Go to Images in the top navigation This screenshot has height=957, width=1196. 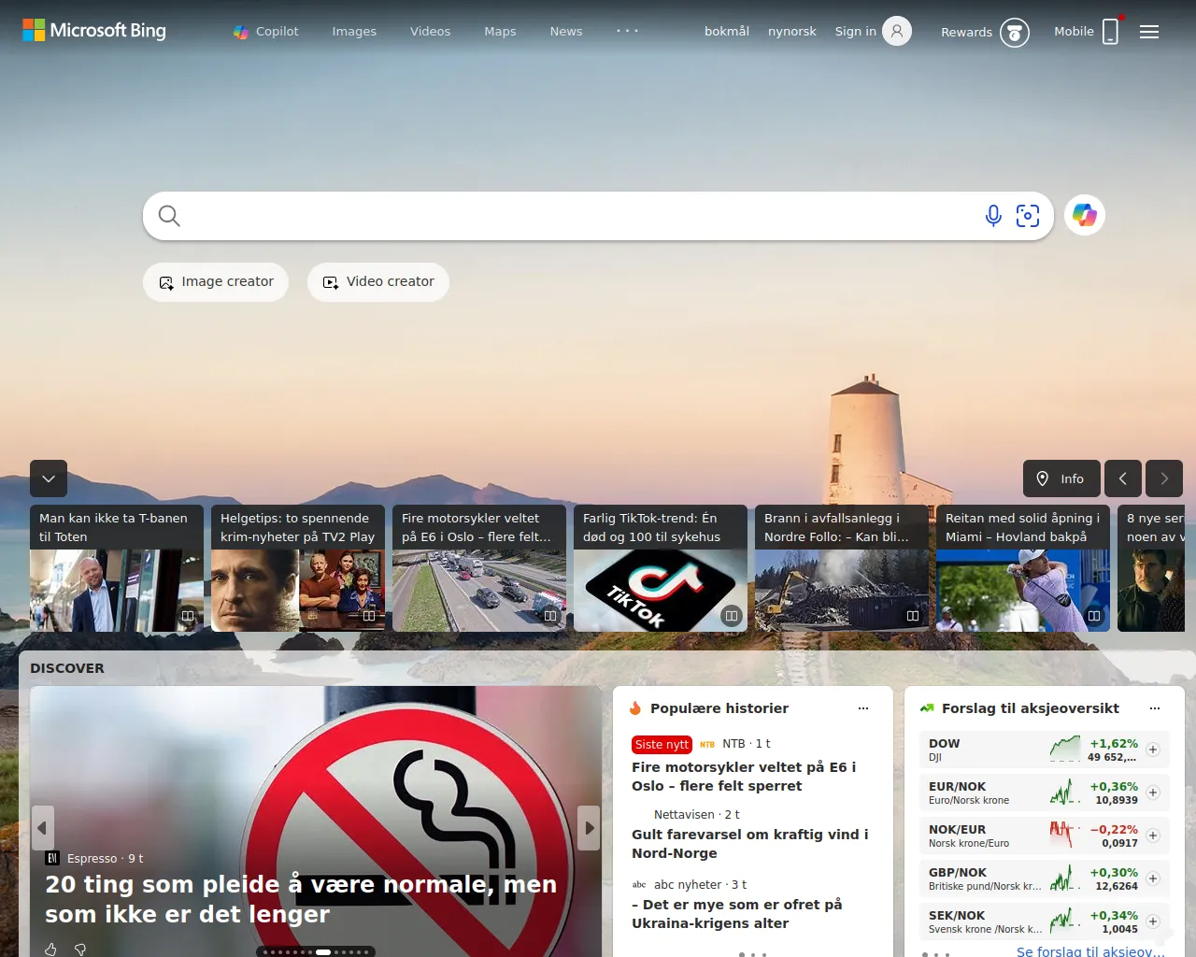click(354, 32)
